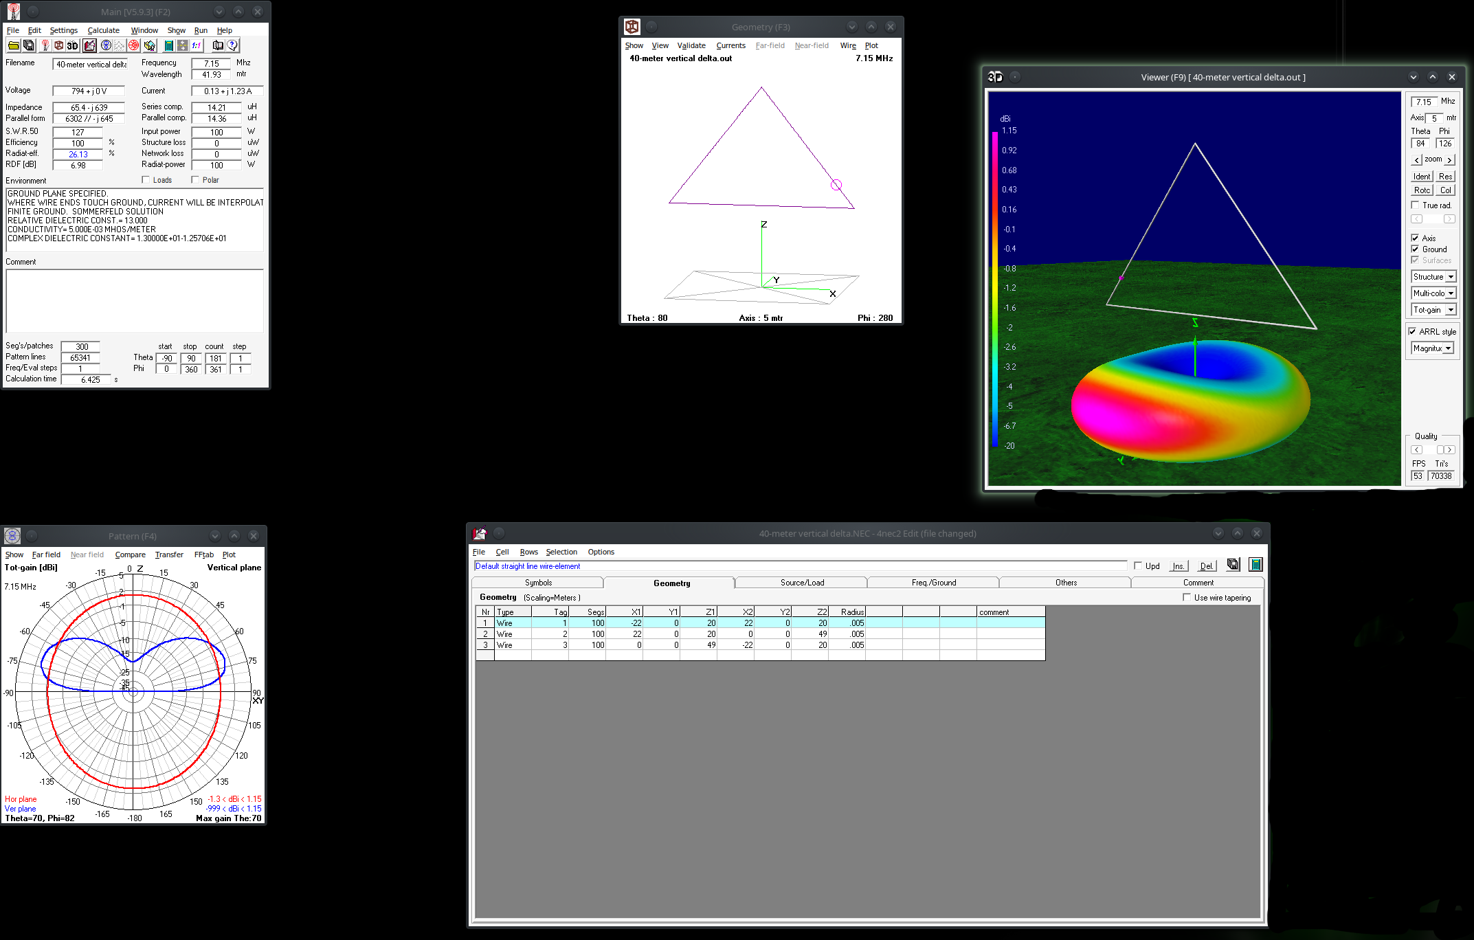Image resolution: width=1474 pixels, height=940 pixels.
Task: Click the colored 1:1 icon in Main toolbar
Action: [197, 45]
